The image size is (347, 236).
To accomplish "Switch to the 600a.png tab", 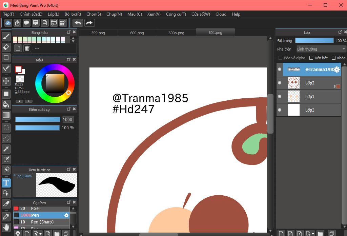I will (x=176, y=33).
